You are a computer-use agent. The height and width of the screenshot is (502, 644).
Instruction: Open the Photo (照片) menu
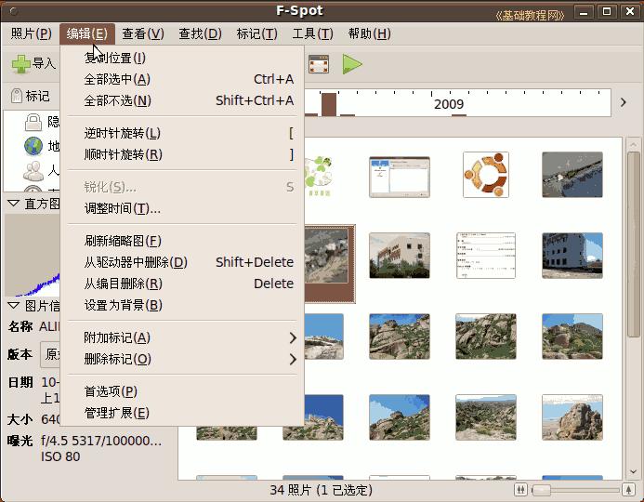point(32,33)
